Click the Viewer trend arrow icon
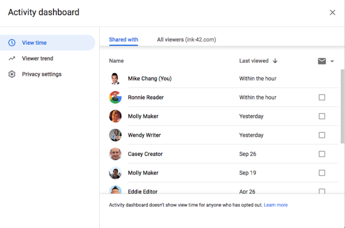This screenshot has height=228, width=345. pyautogui.click(x=12, y=58)
